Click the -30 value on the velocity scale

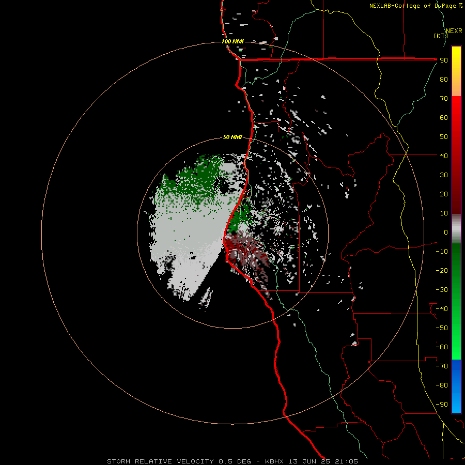click(442, 290)
